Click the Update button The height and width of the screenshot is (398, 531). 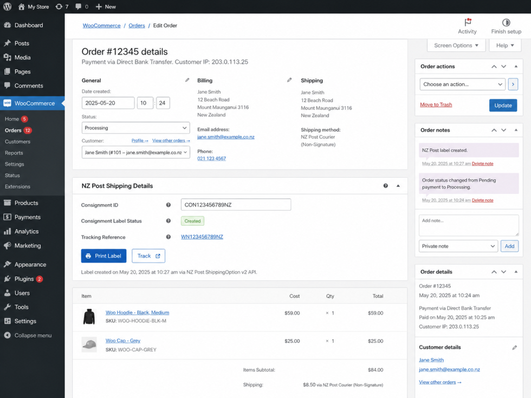pos(503,105)
